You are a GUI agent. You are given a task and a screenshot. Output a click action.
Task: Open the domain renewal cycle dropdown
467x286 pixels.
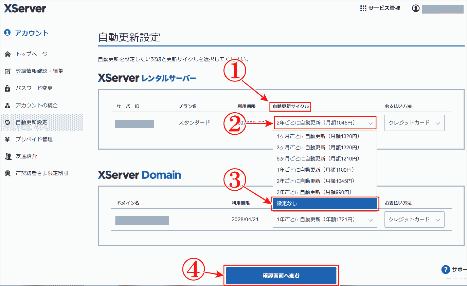pos(324,220)
